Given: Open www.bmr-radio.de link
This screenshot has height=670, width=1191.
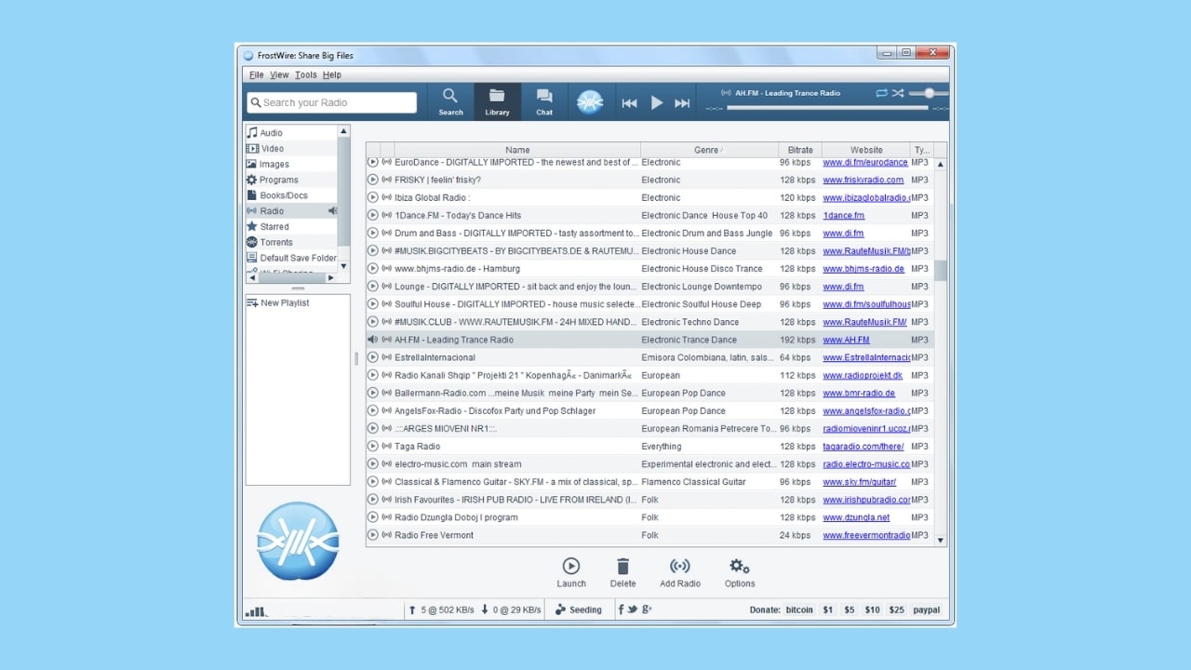Looking at the screenshot, I should click(x=859, y=393).
